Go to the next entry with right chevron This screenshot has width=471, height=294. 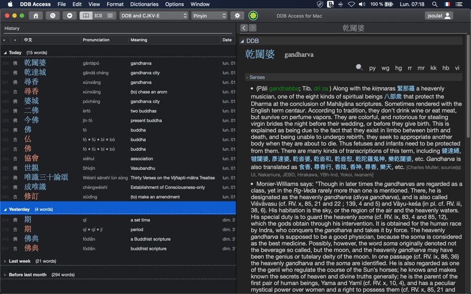(253, 28)
